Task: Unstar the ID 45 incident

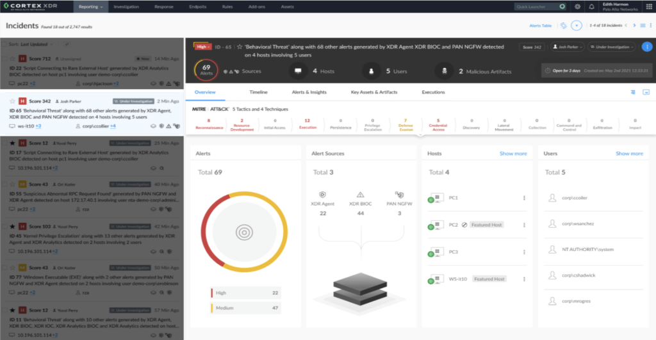Action: click(x=13, y=227)
